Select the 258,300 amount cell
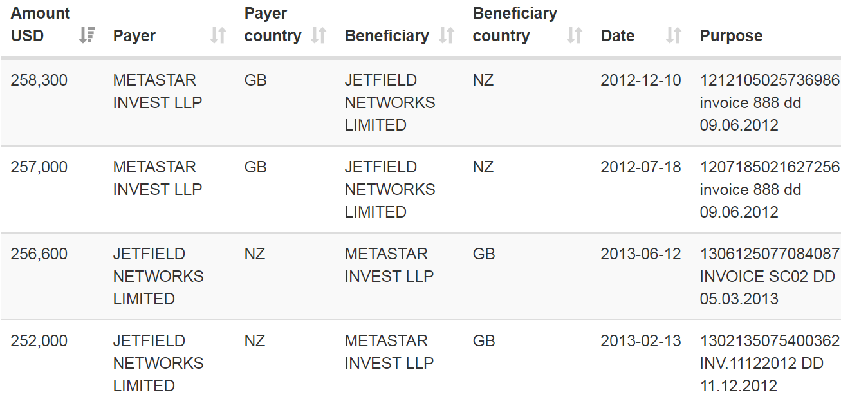 [39, 80]
